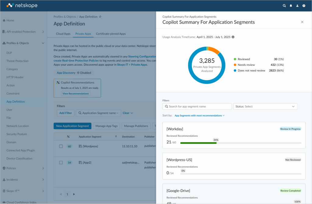Click the API-enabled Protection icon
This screenshot has height=204, width=312.
[x=4, y=32]
